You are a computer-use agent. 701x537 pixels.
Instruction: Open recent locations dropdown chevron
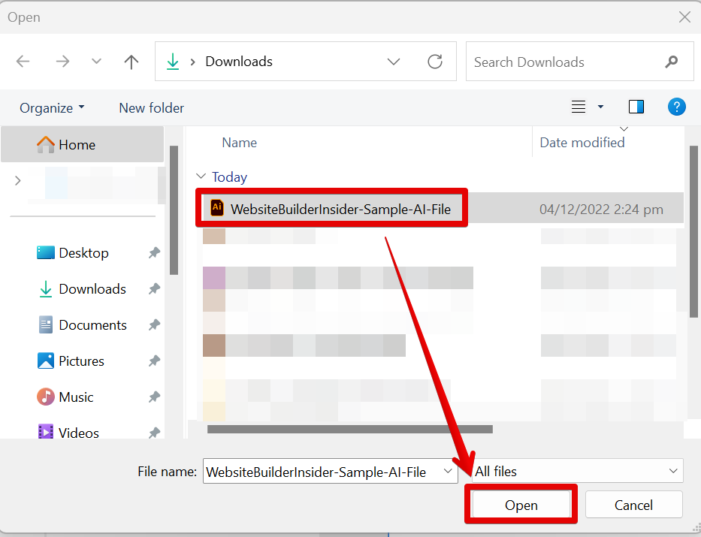click(96, 62)
